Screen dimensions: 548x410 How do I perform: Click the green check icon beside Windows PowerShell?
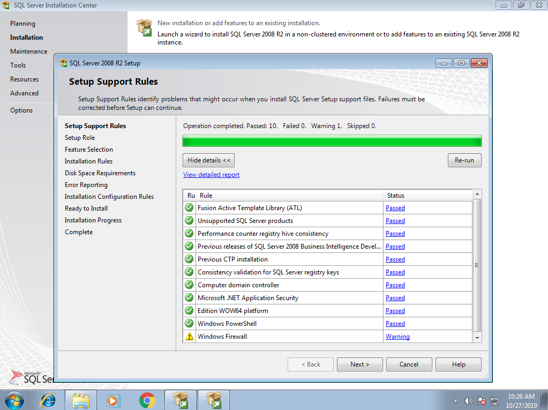coord(189,324)
